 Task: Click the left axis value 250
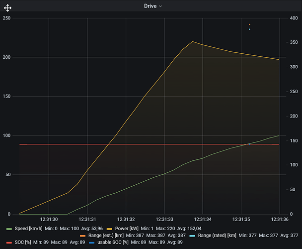[x=6, y=18]
